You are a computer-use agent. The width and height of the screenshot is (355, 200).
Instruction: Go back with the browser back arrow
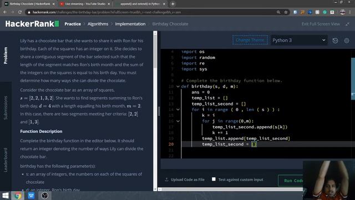coord(5,12)
